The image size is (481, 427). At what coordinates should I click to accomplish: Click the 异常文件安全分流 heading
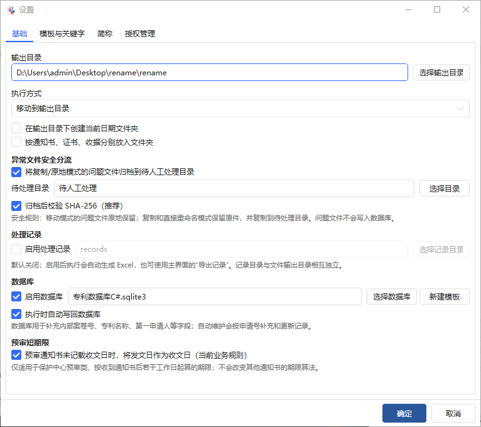(x=41, y=159)
